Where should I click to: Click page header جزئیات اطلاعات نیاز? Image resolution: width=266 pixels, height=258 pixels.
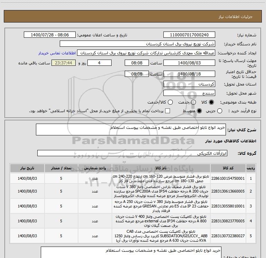(235, 17)
